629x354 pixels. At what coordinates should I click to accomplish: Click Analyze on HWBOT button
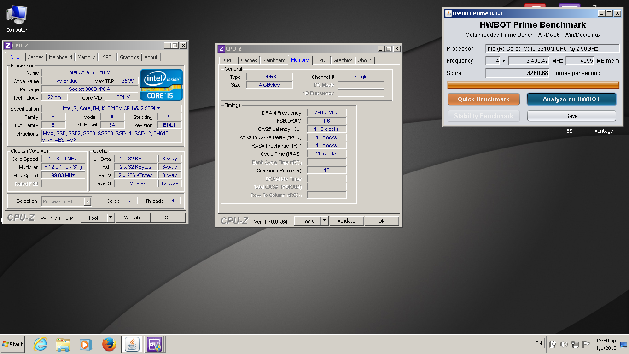(x=571, y=99)
